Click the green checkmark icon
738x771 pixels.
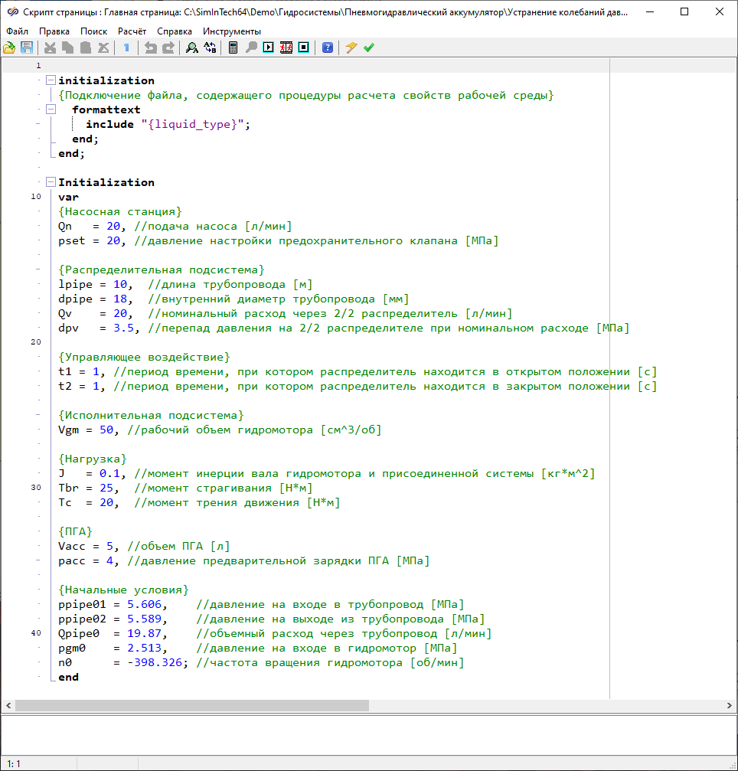tap(369, 47)
